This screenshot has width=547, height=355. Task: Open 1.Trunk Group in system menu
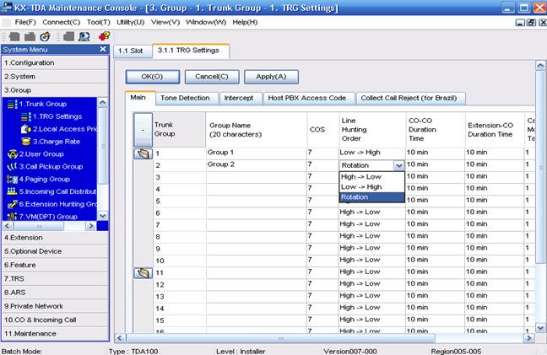[x=42, y=104]
